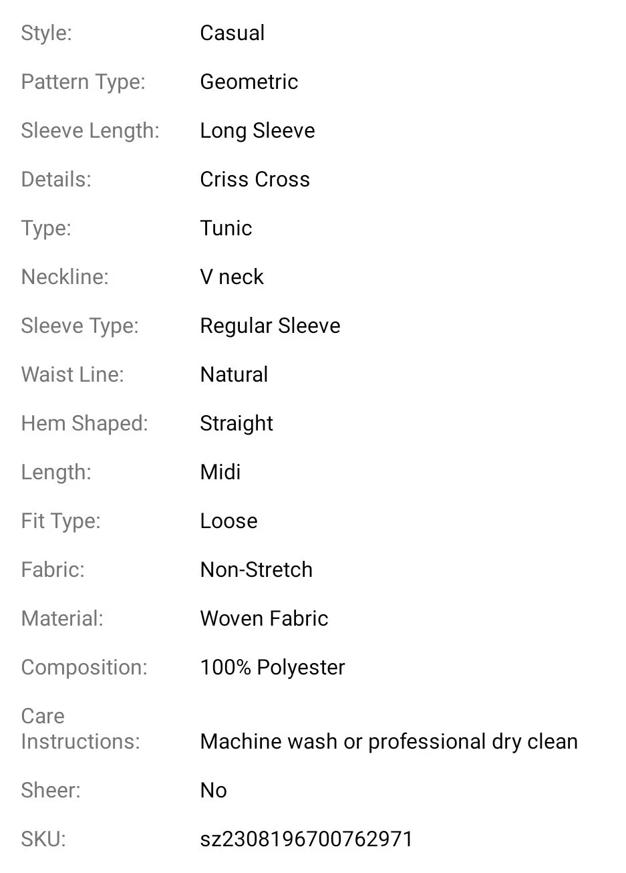Click the Criss Cross details value

[x=255, y=179]
